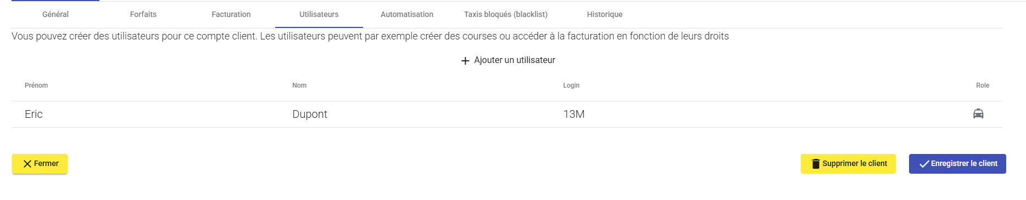
Task: Click the 13M login cell
Action: [574, 114]
